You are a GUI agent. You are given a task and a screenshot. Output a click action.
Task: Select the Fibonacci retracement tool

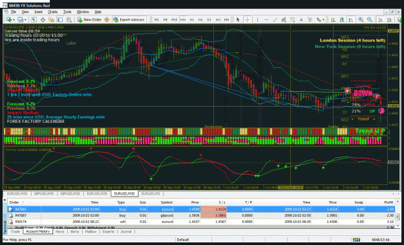(292, 19)
